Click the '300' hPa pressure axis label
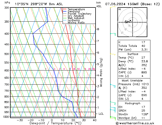Viewport: 162px width, 125px height. point(7,8)
